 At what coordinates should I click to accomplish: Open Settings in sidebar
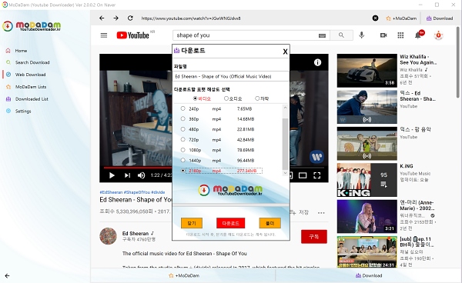click(23, 112)
